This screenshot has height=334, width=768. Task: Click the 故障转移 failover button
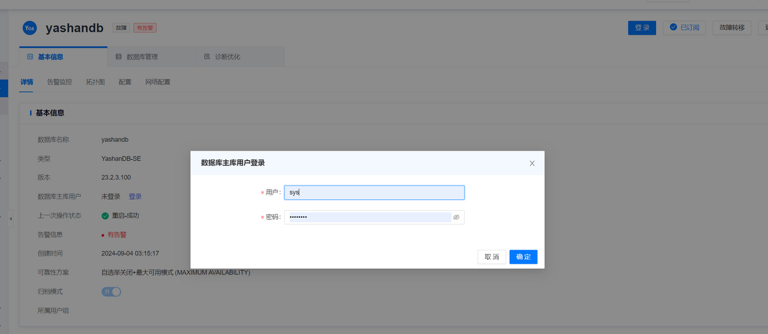point(732,27)
